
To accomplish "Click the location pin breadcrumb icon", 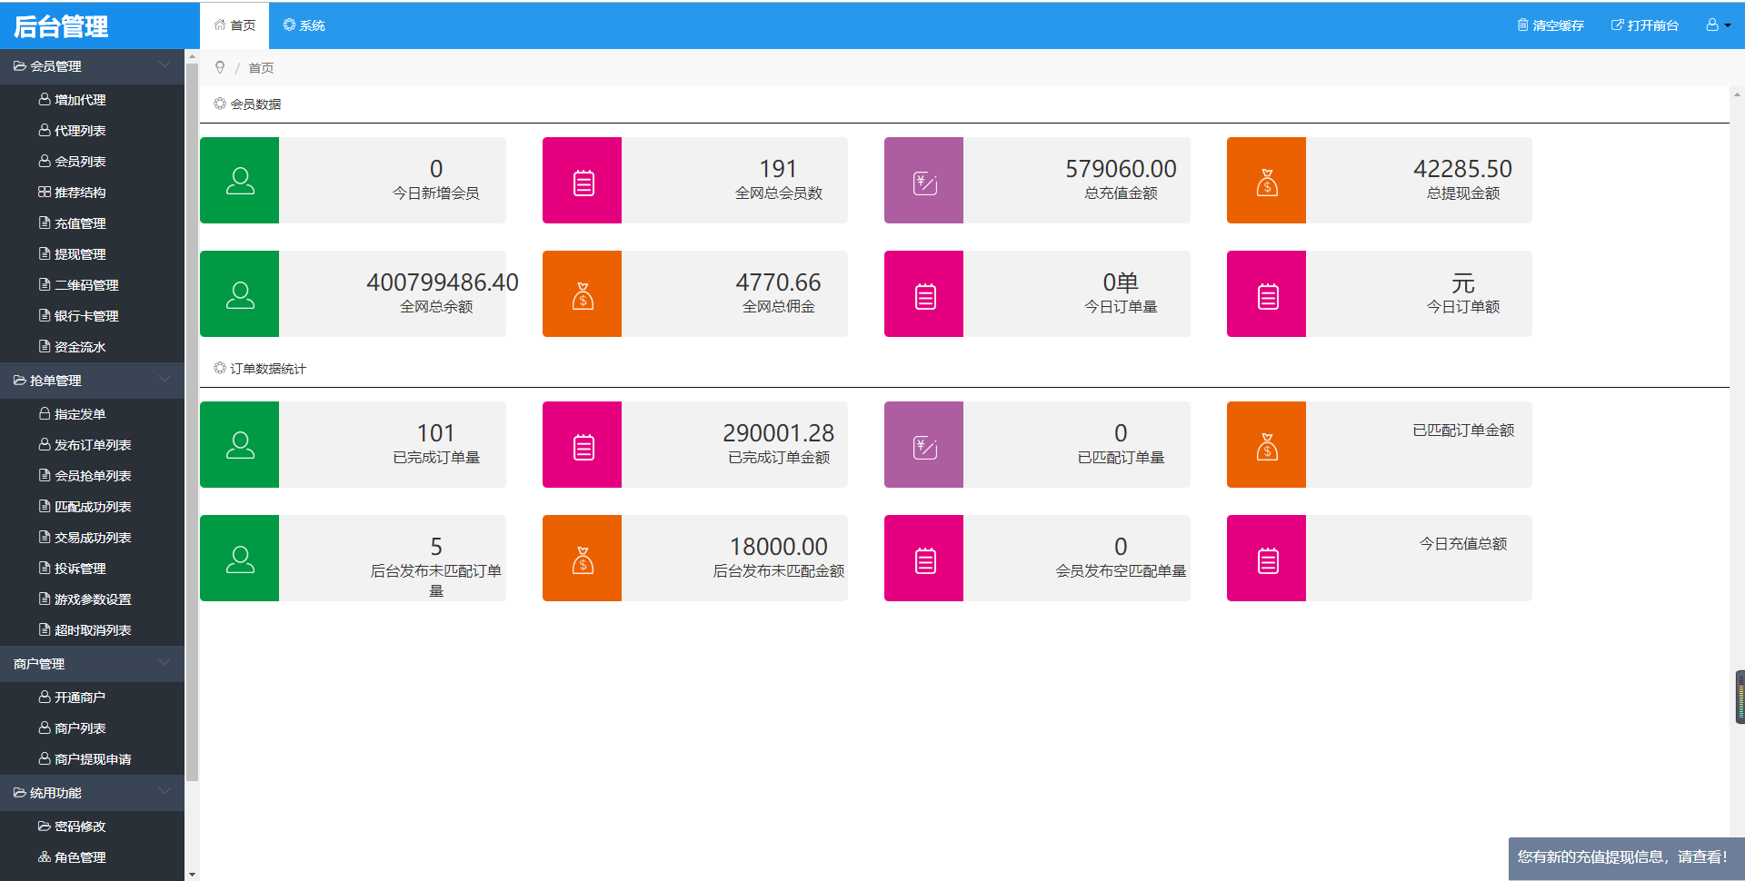I will pos(220,67).
